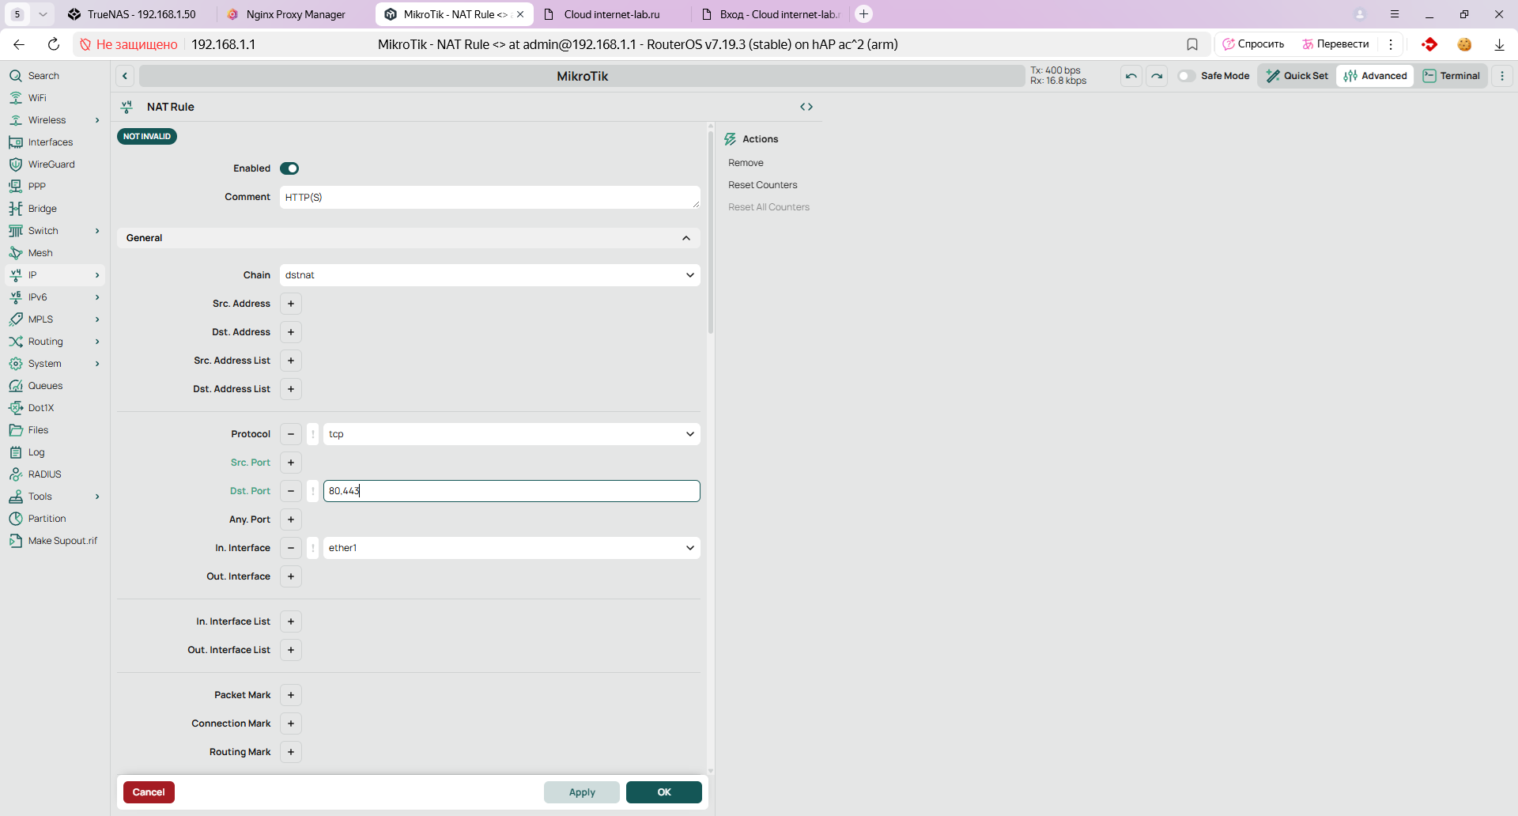Image resolution: width=1518 pixels, height=816 pixels.
Task: Click the undo arrow icon in MikroTik toolbar
Action: tap(1131, 76)
